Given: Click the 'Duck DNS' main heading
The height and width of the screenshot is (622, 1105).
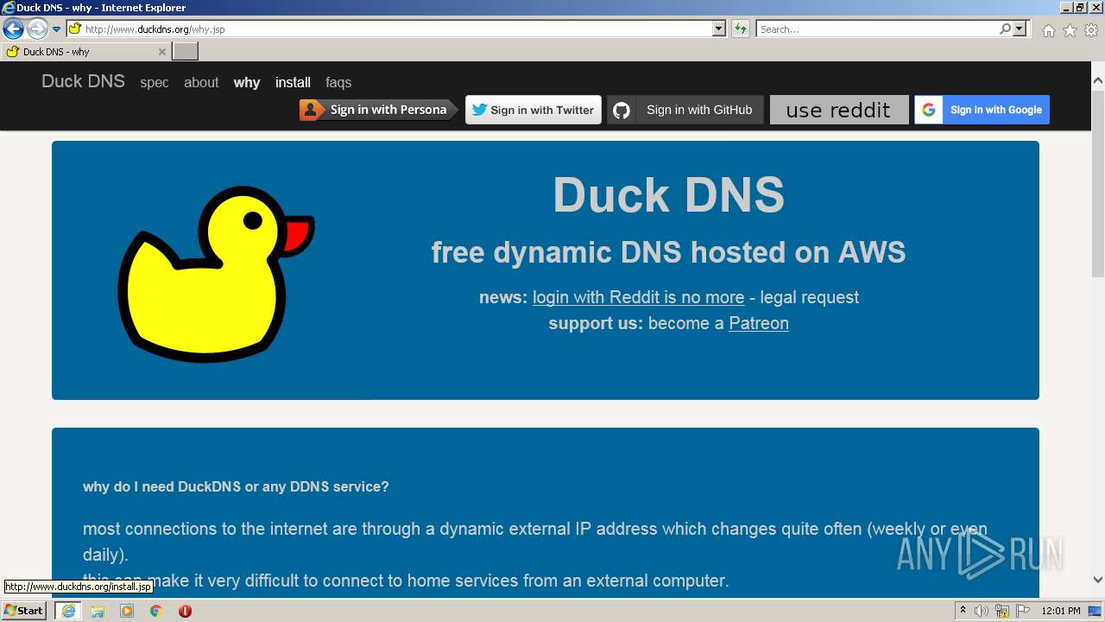Looking at the screenshot, I should [x=669, y=194].
